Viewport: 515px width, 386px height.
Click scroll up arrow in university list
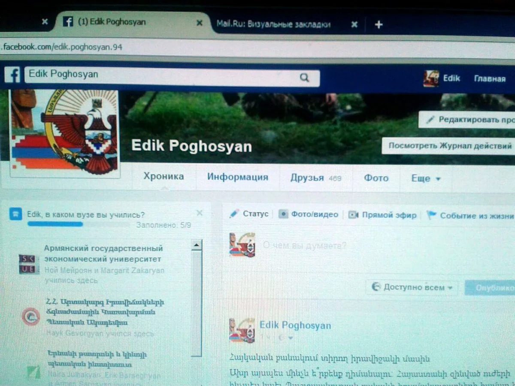pos(196,245)
